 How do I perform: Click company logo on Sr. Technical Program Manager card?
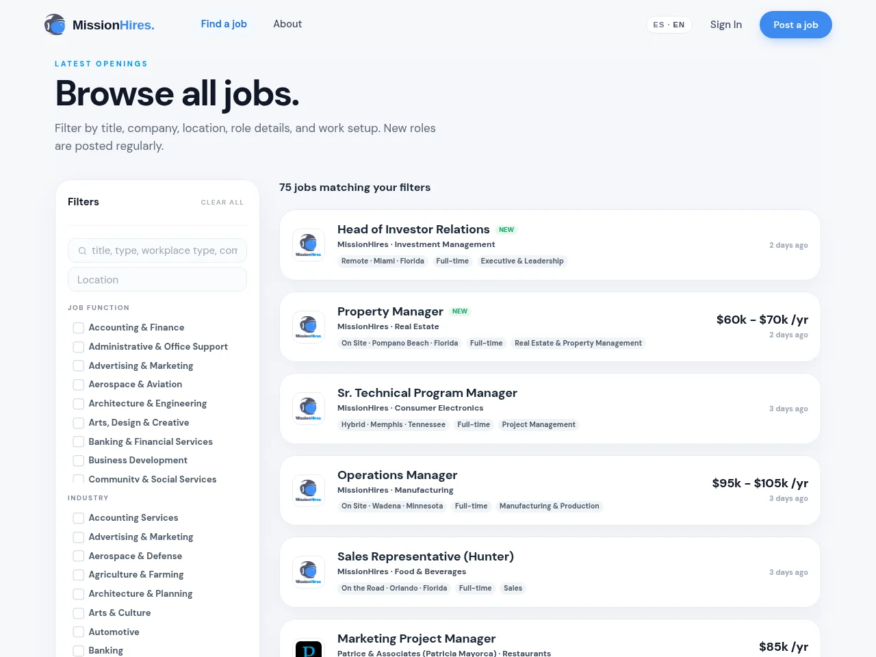coord(309,409)
